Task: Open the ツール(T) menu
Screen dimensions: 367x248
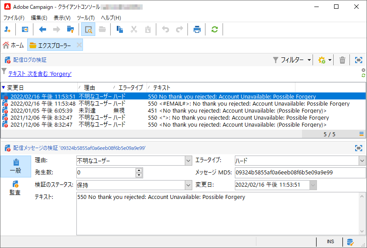Action: (x=86, y=18)
